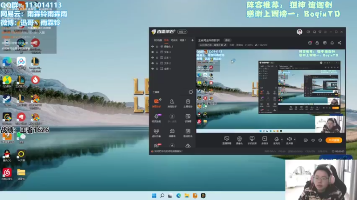Open the layout grid icon above preview
The image size is (357, 200).
point(325,43)
